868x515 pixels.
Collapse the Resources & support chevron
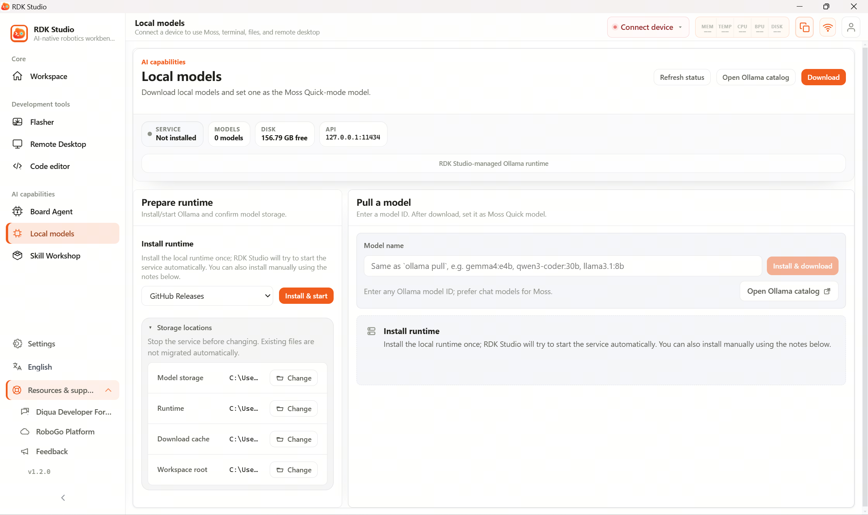[x=108, y=390]
